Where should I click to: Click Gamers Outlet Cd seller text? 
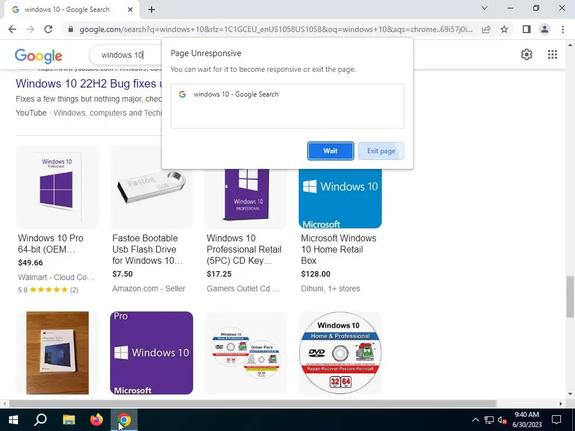tap(243, 288)
